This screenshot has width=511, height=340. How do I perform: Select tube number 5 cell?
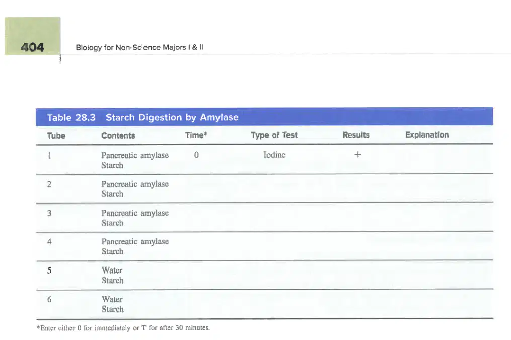pyautogui.click(x=49, y=270)
